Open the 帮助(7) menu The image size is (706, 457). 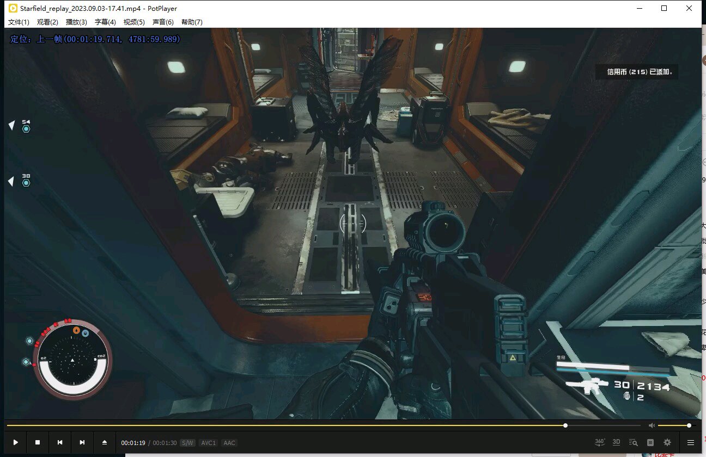point(192,22)
